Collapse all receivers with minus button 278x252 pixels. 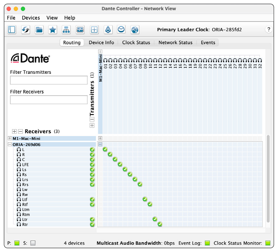click(21, 131)
